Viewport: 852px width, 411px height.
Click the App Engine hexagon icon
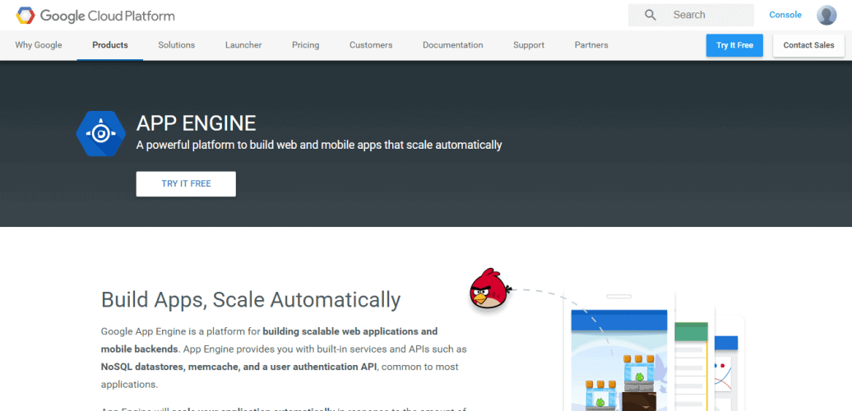(x=100, y=132)
